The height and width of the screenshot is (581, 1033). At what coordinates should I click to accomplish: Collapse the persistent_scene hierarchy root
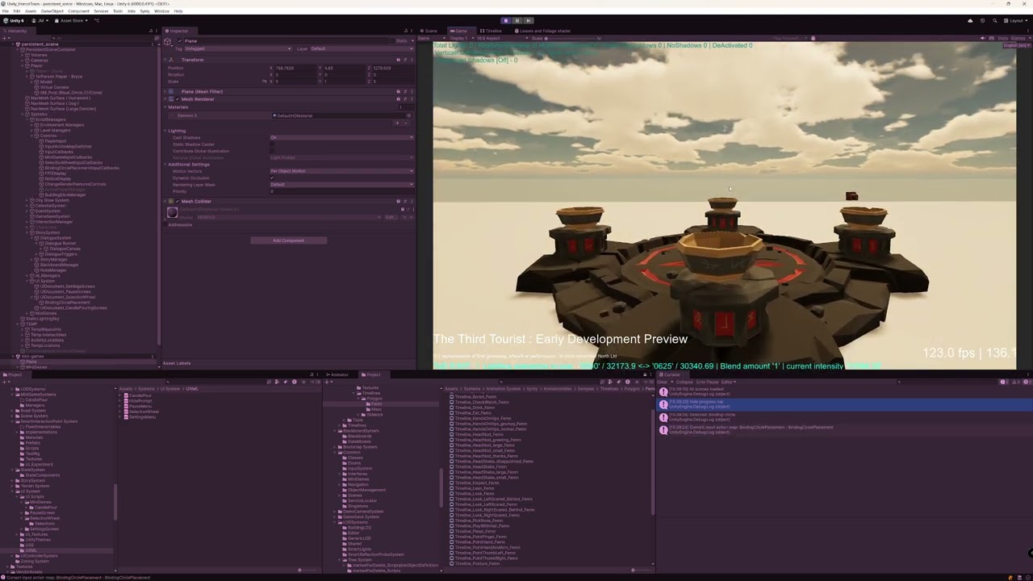(14, 44)
